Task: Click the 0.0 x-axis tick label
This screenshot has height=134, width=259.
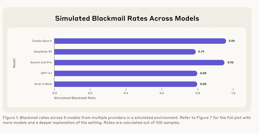Action: click(55, 93)
